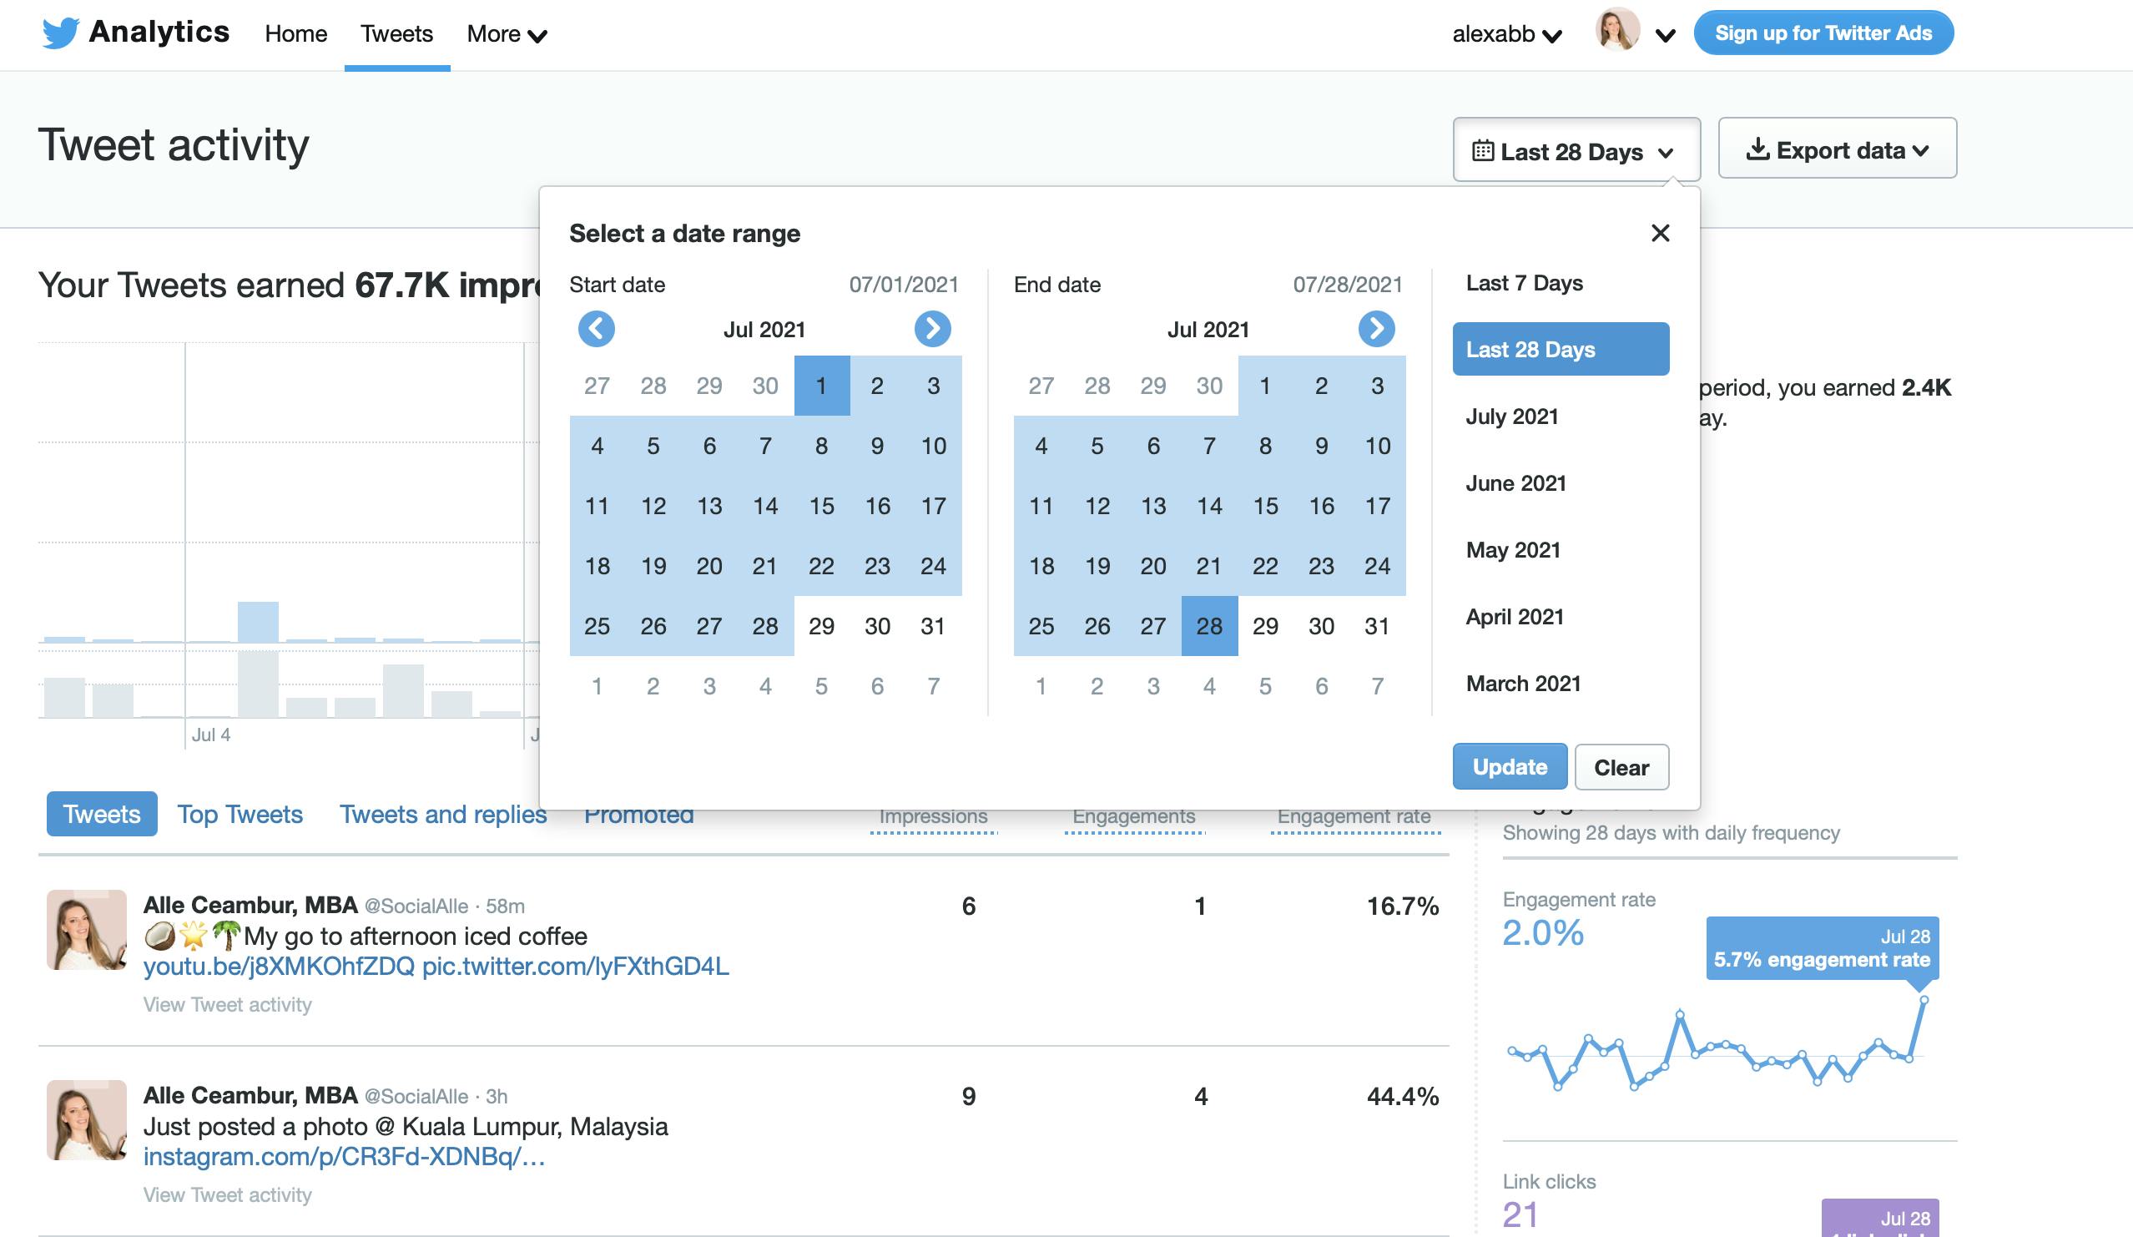Open the profile avatar in the top bar
This screenshot has height=1237, width=2133.
[1616, 34]
